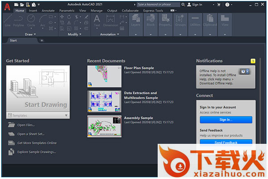Viewport: 268px width, 179px height.
Task: Select the Trim tool in the Modify panel
Action: pos(76,16)
